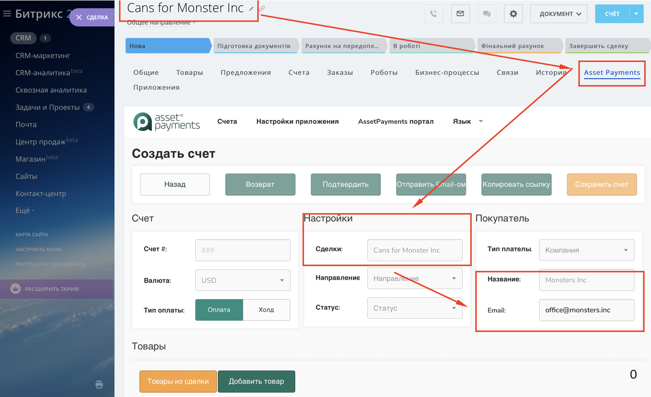Open the hamburger menu next to Битрикс
The width and height of the screenshot is (651, 397).
tap(7, 13)
